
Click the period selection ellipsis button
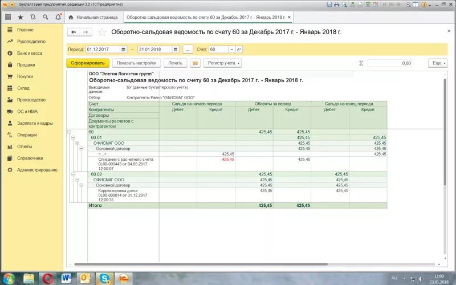(x=188, y=50)
